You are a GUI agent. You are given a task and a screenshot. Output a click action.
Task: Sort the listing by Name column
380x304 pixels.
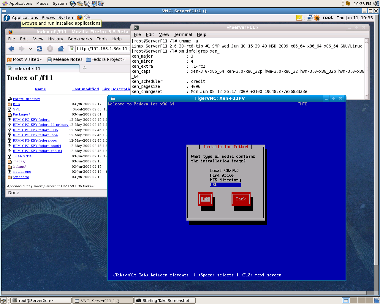[x=40, y=89]
